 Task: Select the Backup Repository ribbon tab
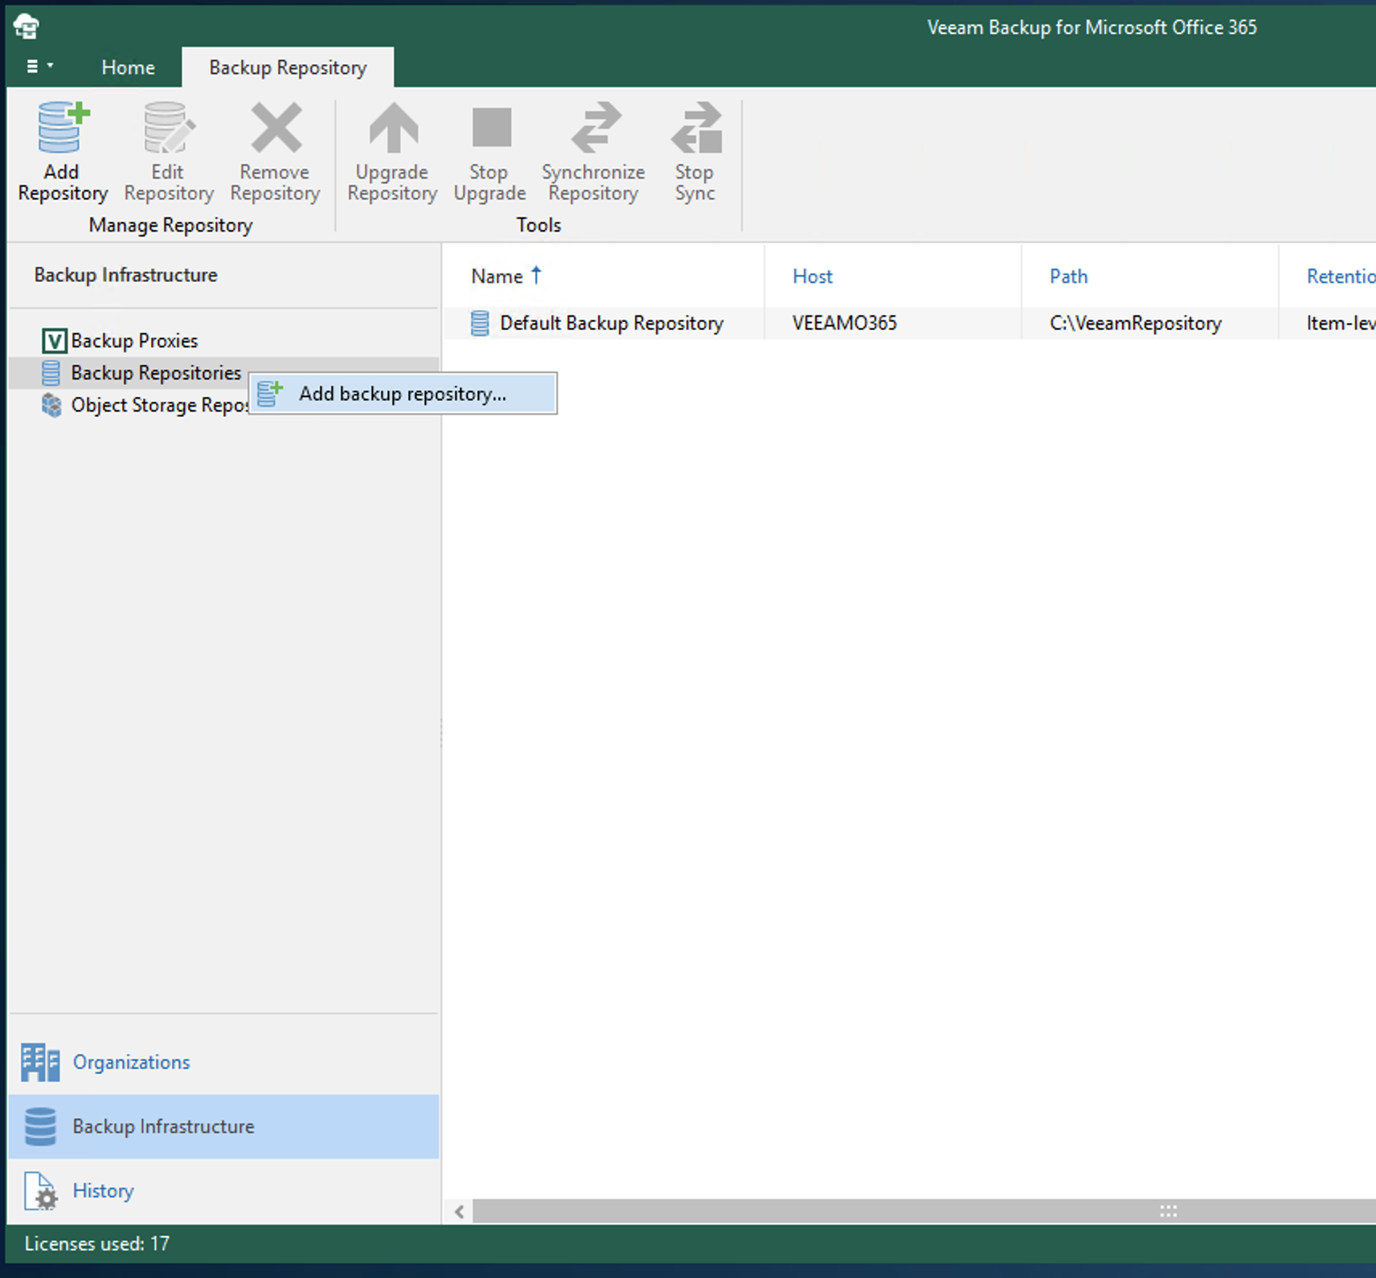click(288, 68)
